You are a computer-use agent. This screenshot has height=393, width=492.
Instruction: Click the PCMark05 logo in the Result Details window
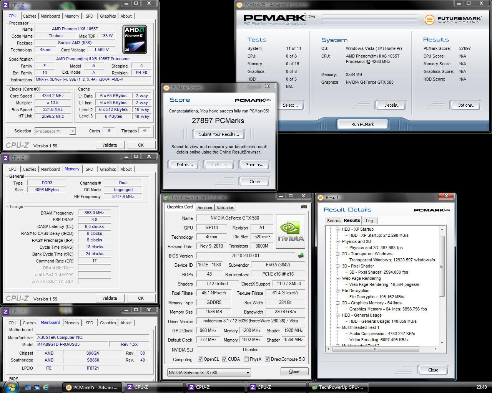coord(432,210)
